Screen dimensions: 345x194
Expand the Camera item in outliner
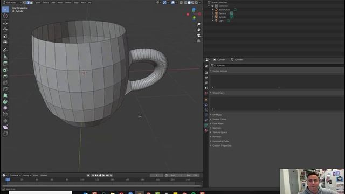point(212,13)
